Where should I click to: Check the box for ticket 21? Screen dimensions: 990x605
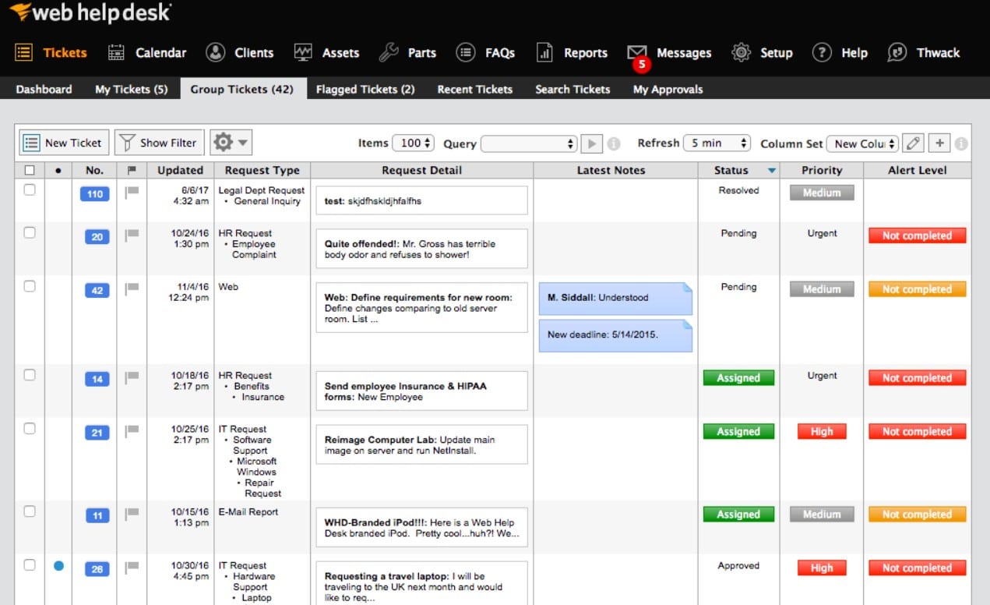pyautogui.click(x=30, y=428)
